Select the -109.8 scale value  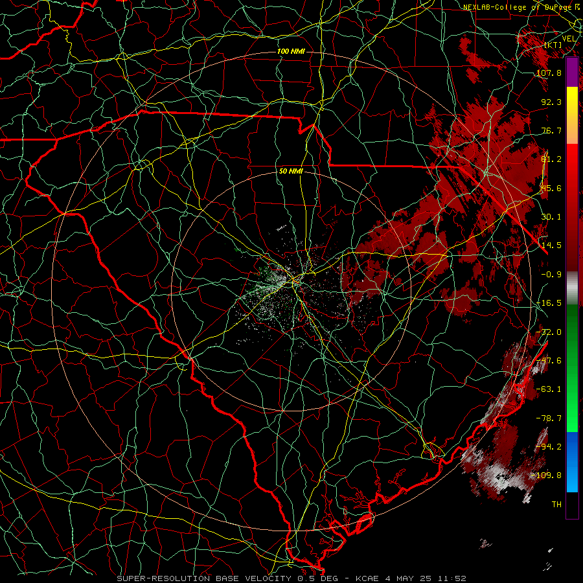(547, 475)
